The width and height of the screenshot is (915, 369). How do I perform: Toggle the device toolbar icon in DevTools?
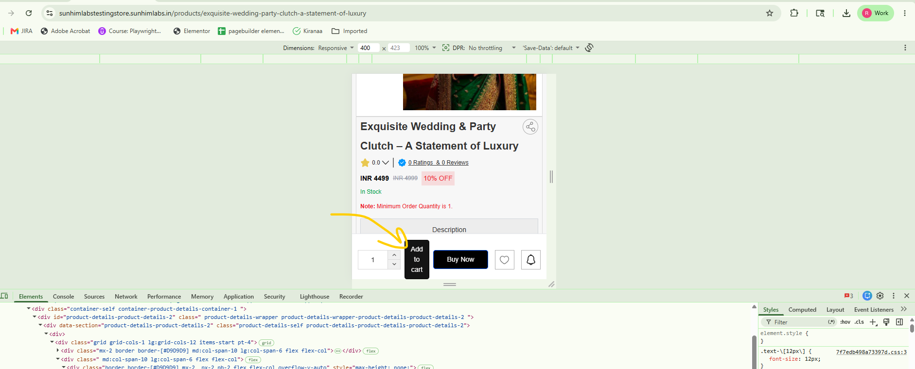coord(4,296)
